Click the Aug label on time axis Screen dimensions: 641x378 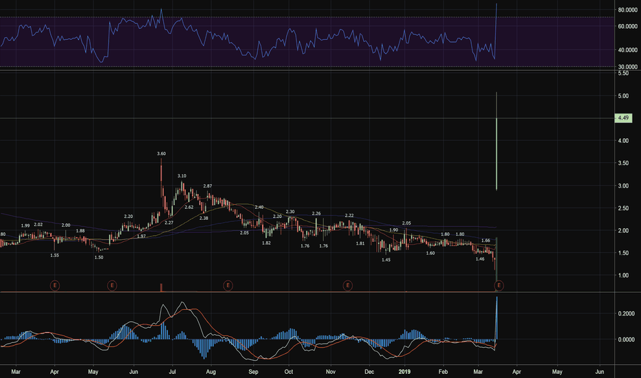pyautogui.click(x=210, y=371)
